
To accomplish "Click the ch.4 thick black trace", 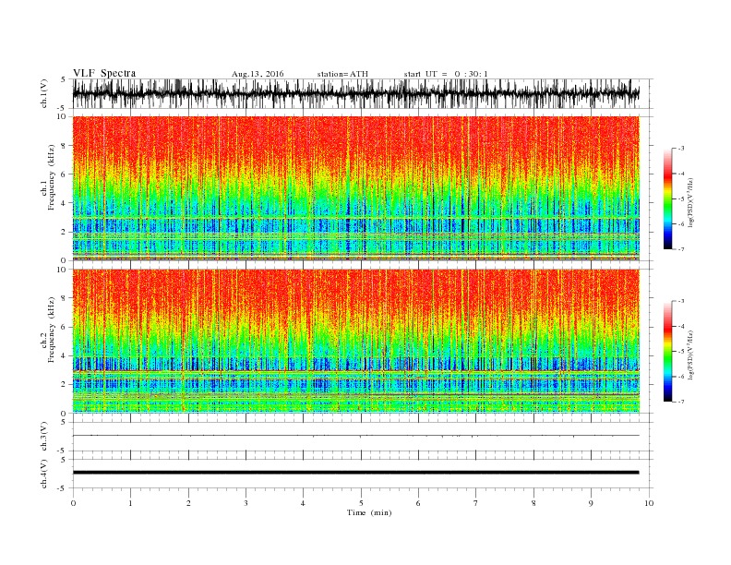I will [355, 473].
